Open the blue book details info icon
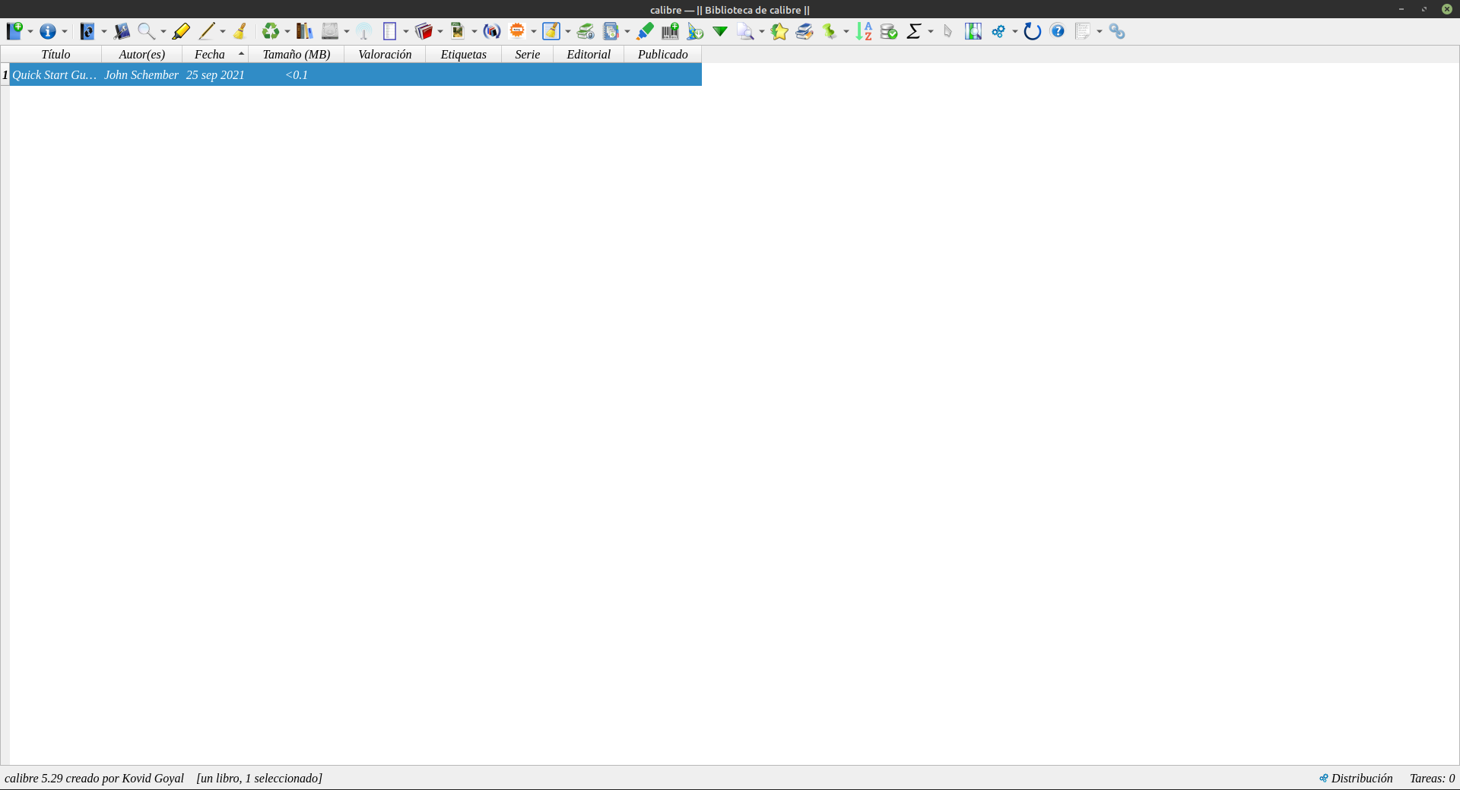Viewport: 1460px width, 790px height. (x=48, y=31)
